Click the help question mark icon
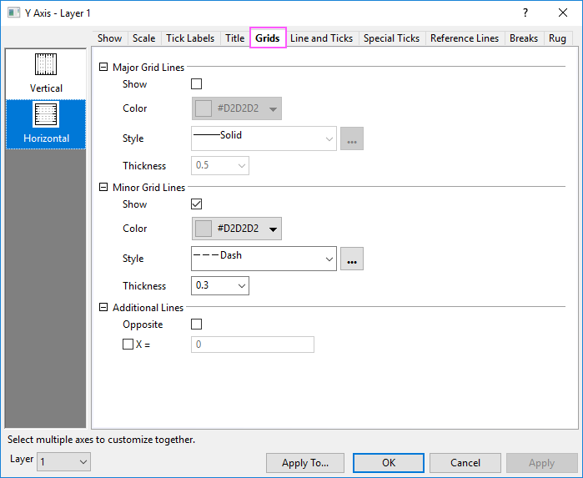Viewport: 583px width, 478px height. point(525,13)
